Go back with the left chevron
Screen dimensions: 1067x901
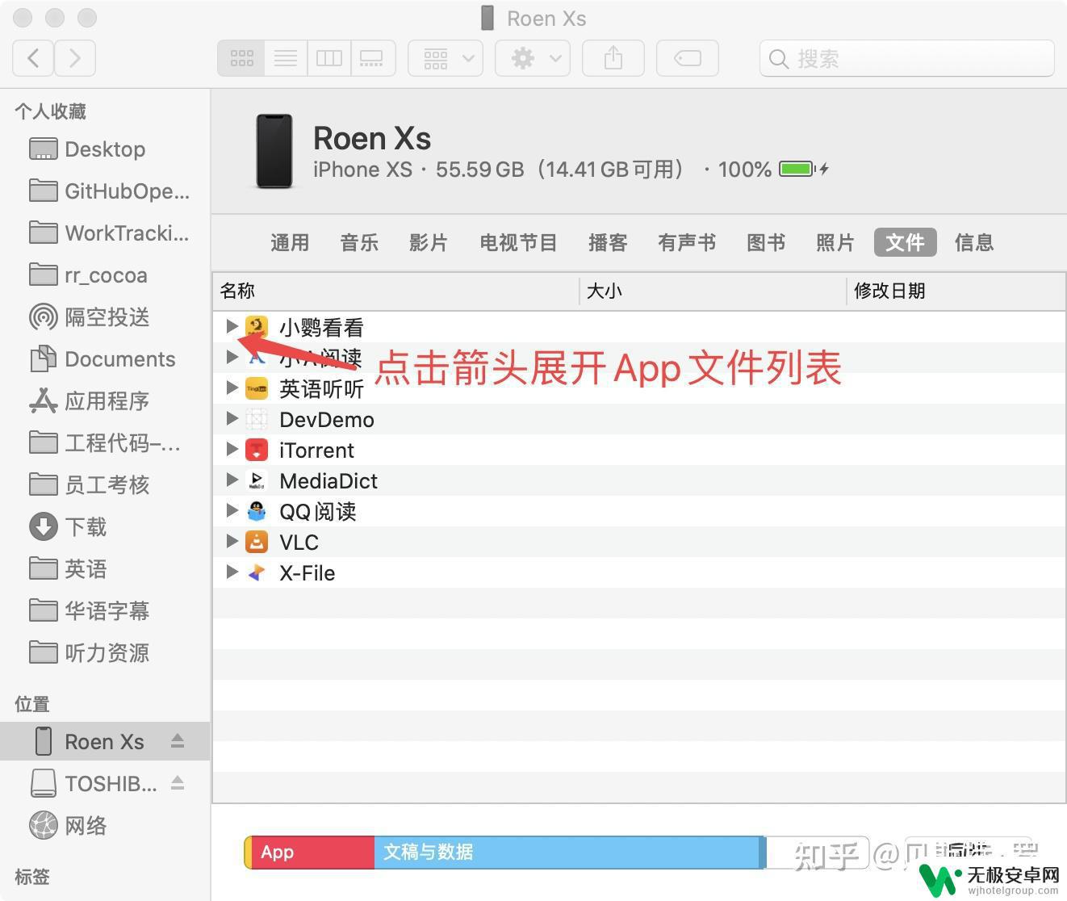(x=33, y=58)
